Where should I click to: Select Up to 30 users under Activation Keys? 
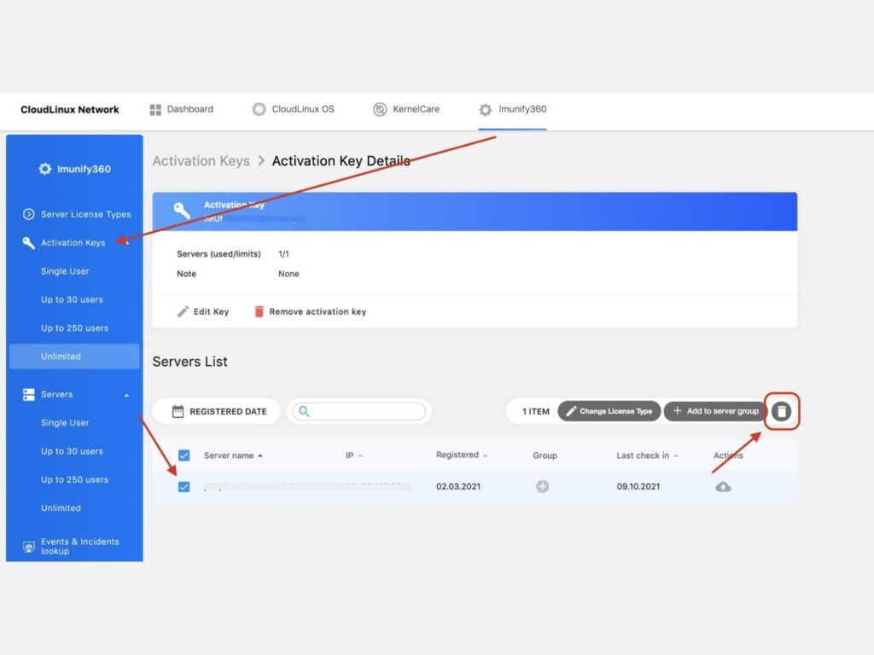pyautogui.click(x=72, y=299)
